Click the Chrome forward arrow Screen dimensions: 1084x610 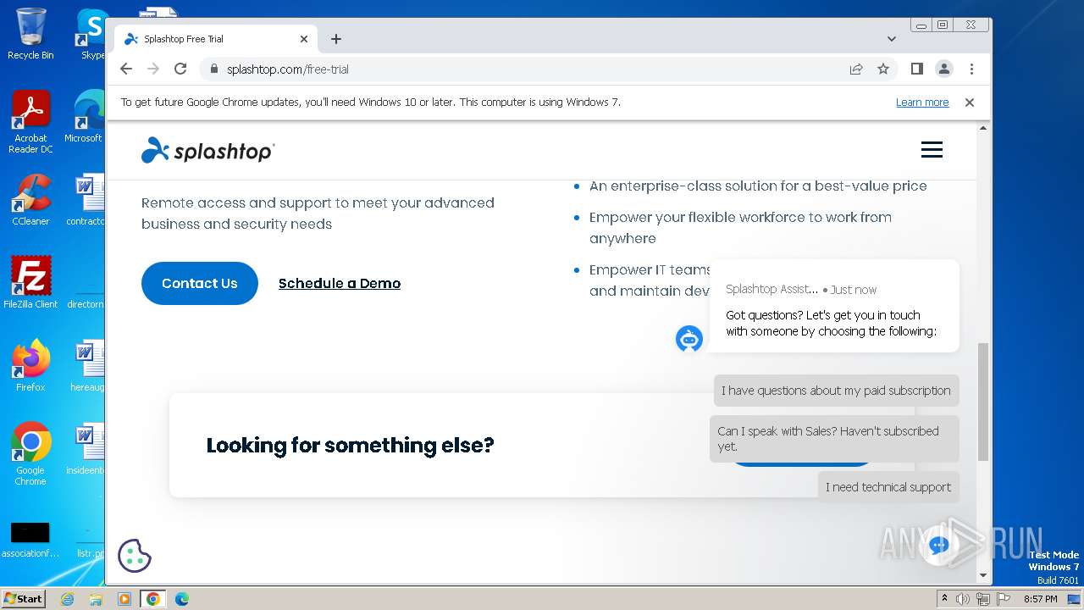[153, 69]
